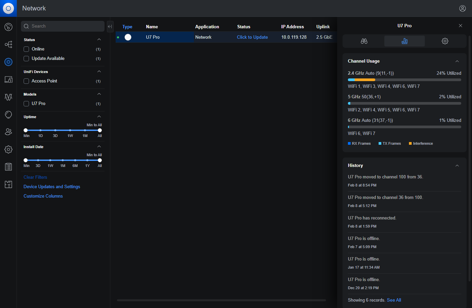This screenshot has height=308, width=472.
Task: Click the IP address 10.0.119.128
Action: pyautogui.click(x=294, y=37)
